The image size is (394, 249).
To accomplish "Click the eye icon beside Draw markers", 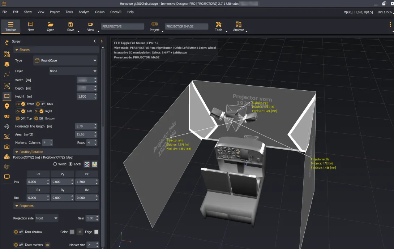I will pyautogui.click(x=47, y=245).
